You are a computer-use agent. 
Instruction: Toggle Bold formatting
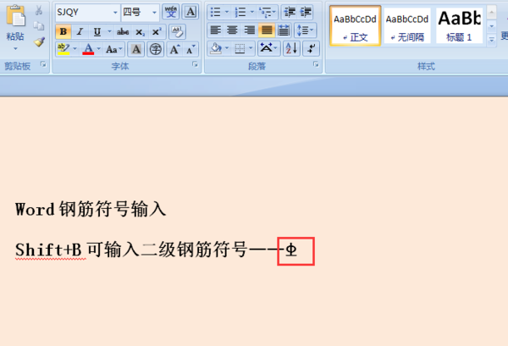tap(63, 31)
